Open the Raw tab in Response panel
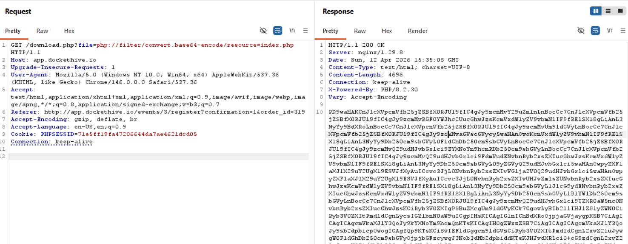The height and width of the screenshot is (244, 628). 360,31
